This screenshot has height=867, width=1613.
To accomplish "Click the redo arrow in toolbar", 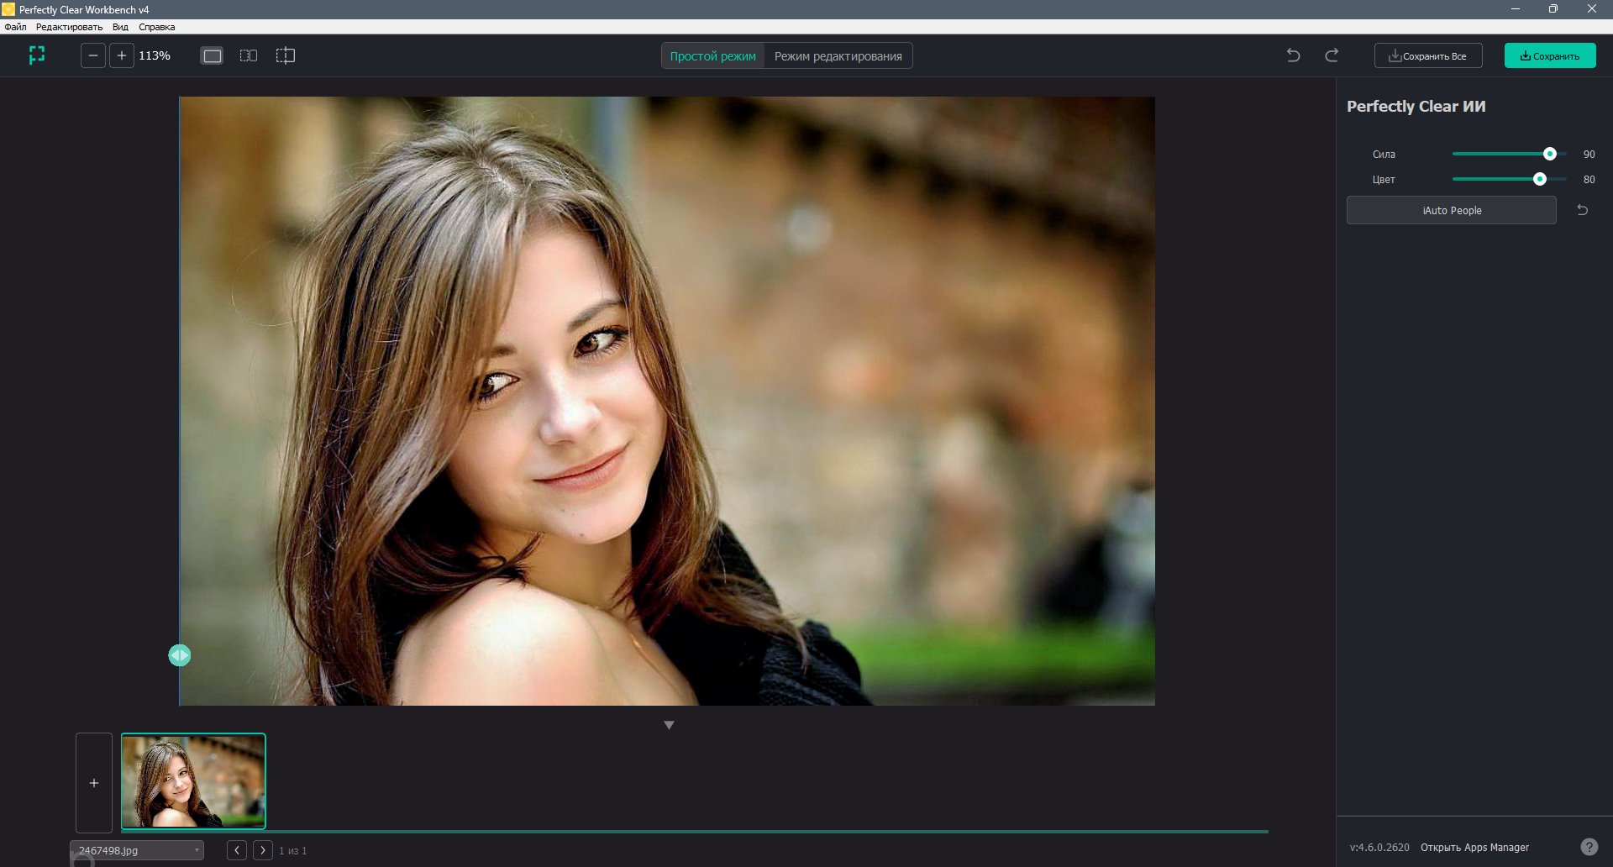I will click(1332, 55).
